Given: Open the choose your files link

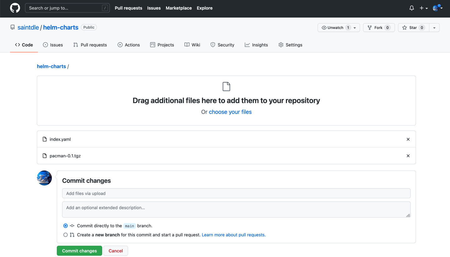Looking at the screenshot, I should [230, 112].
